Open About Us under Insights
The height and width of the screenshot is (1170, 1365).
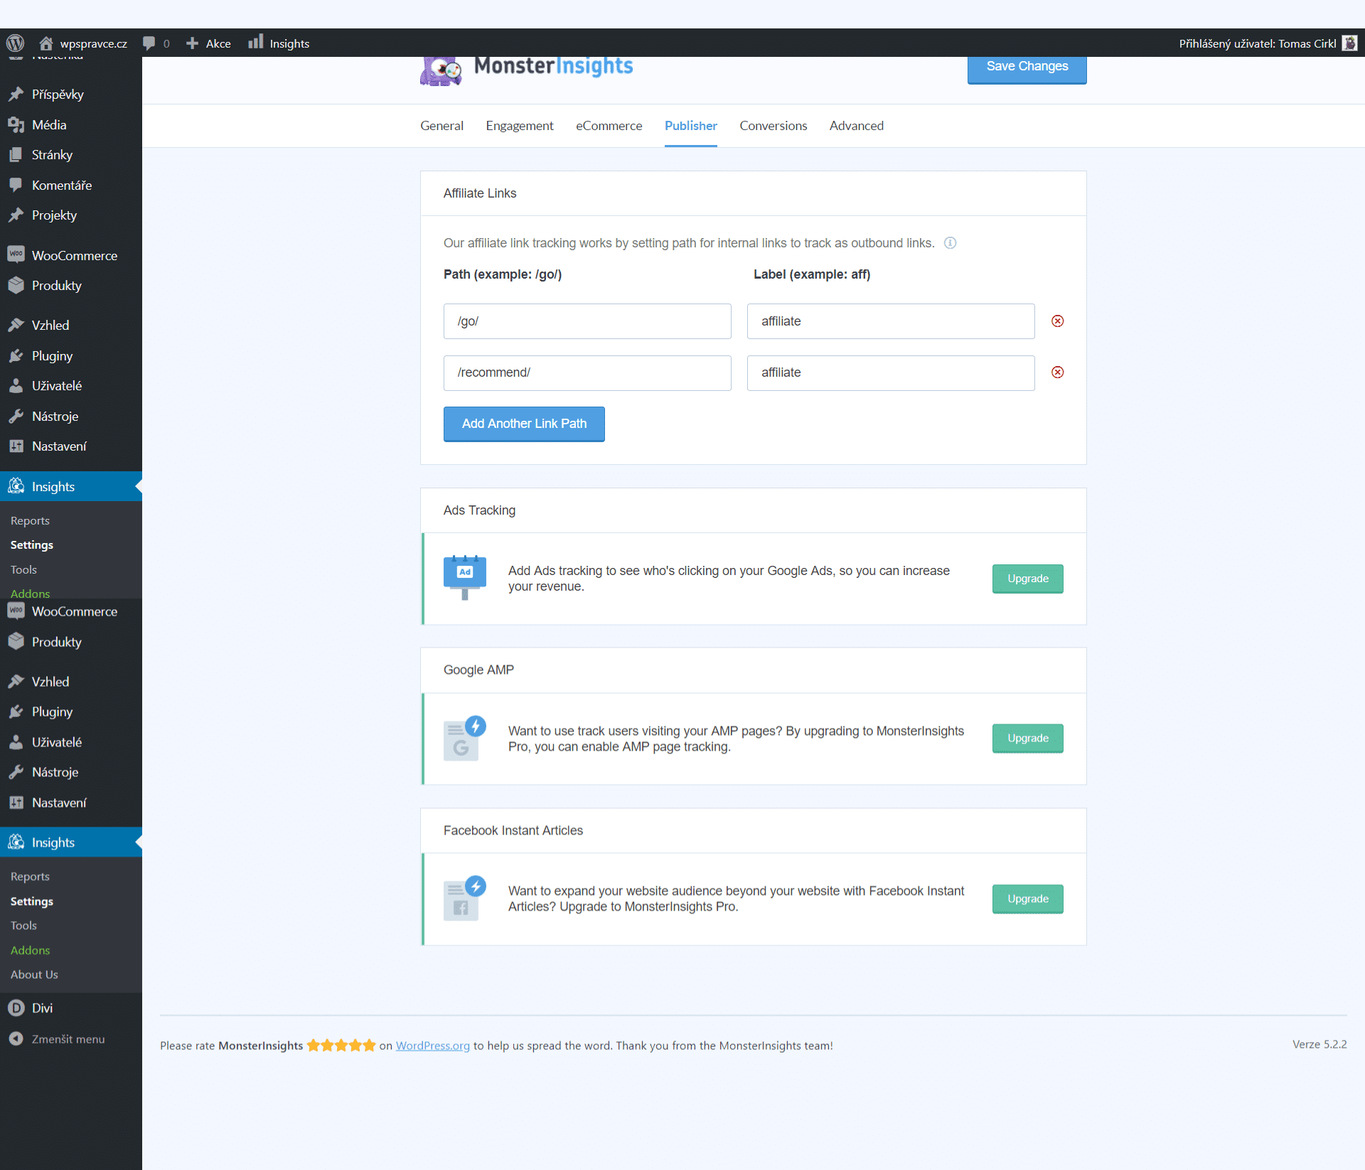coord(34,975)
